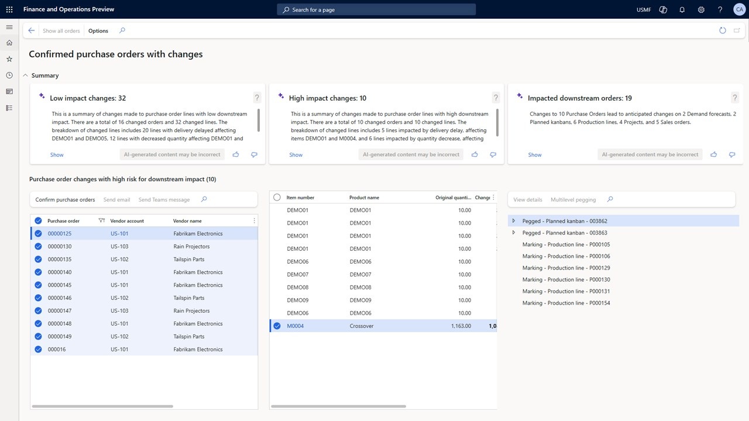Collapse the Summary section
The width and height of the screenshot is (749, 421).
25,75
